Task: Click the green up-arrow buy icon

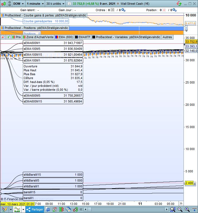Action: tap(8, 37)
